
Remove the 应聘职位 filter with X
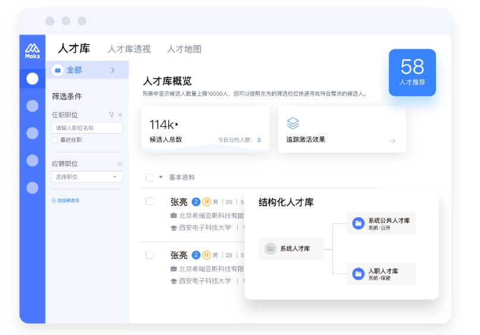tap(120, 164)
